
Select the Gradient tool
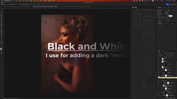1,30
